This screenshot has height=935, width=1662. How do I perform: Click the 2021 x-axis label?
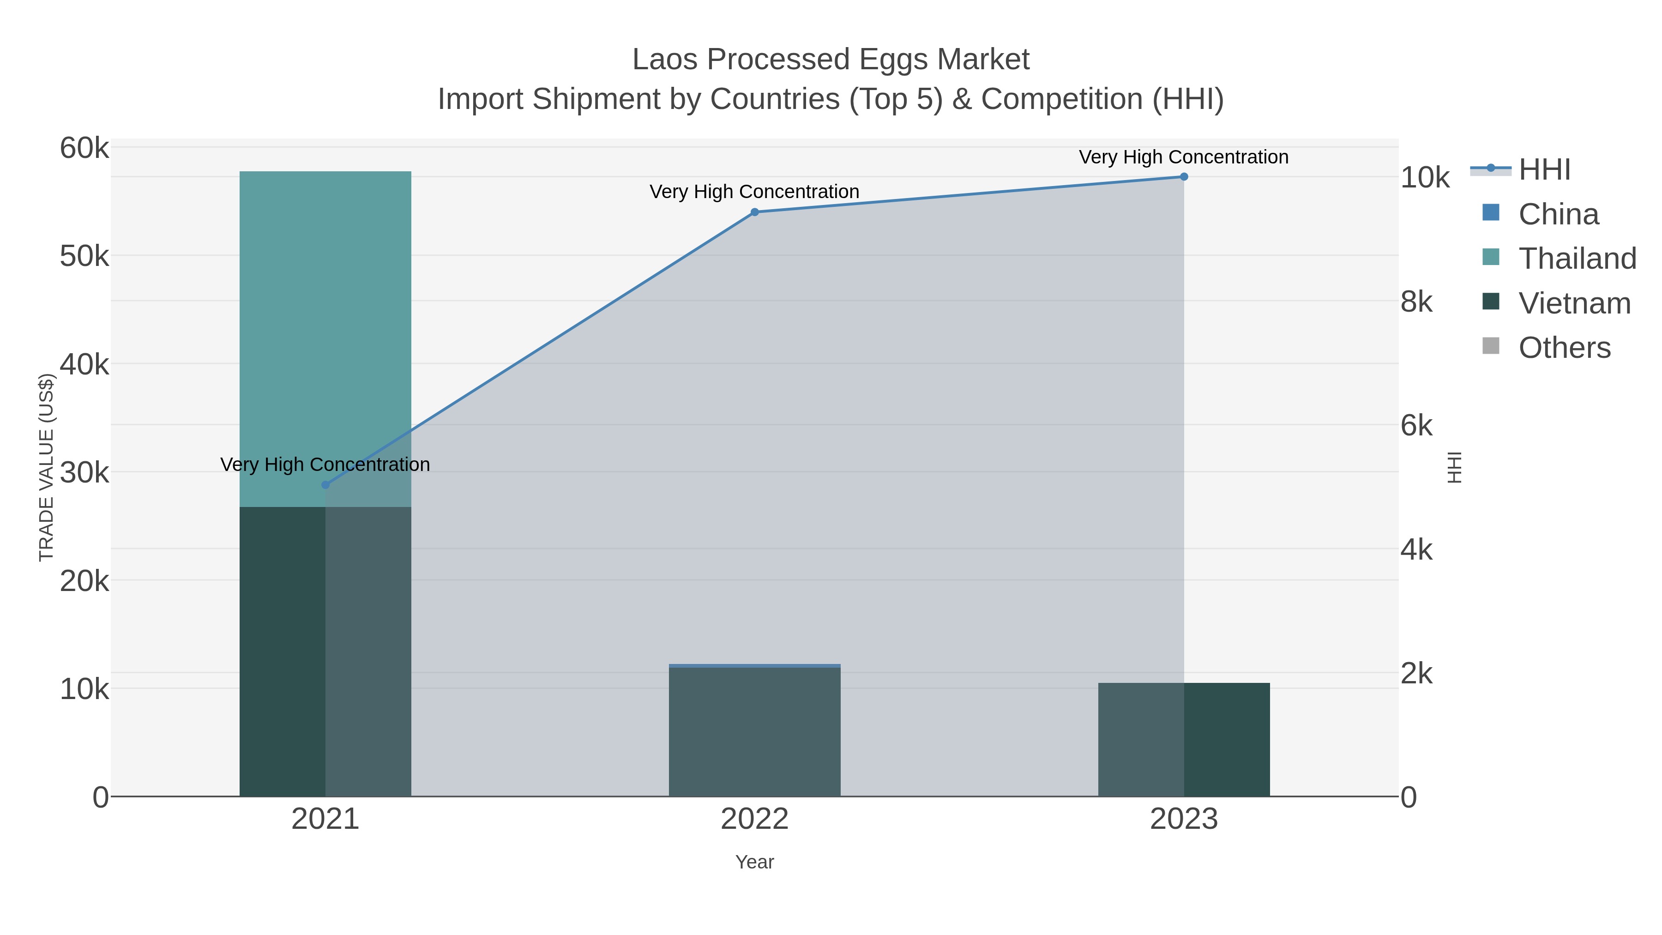pos(325,820)
